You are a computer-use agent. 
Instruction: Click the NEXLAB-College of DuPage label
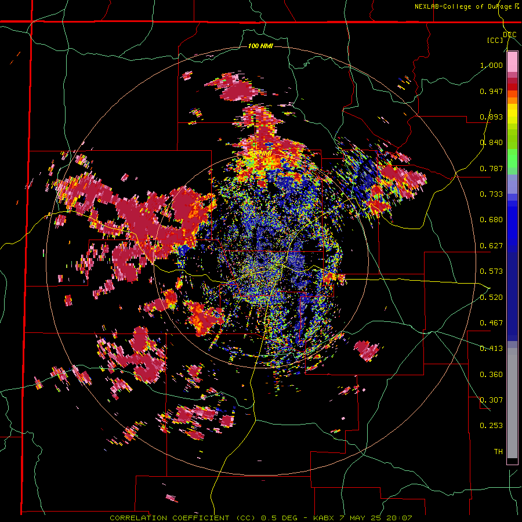[x=464, y=6]
